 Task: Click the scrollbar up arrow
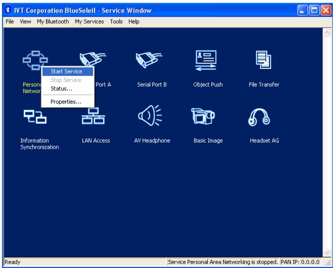(x=327, y=32)
